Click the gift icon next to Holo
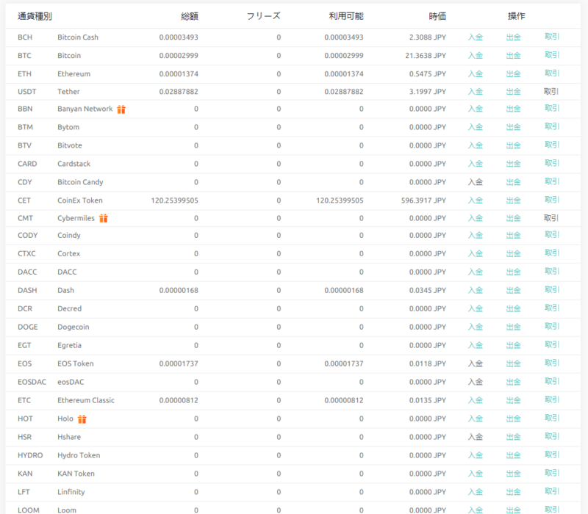The image size is (588, 514). click(82, 419)
